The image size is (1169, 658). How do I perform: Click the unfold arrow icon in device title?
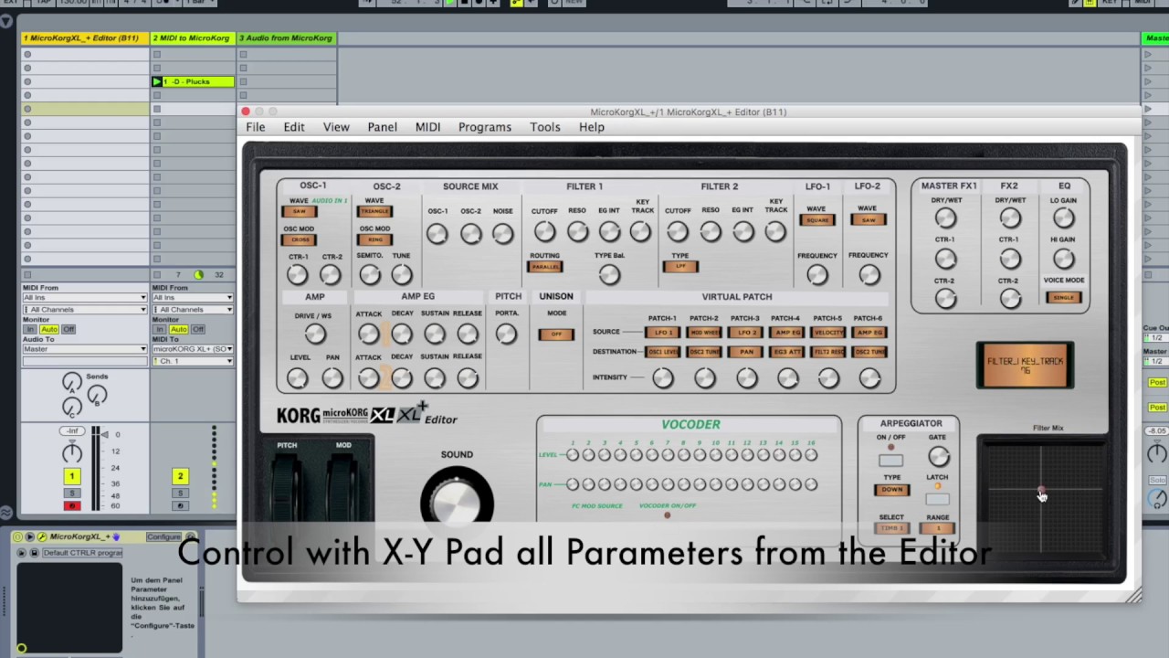click(29, 537)
